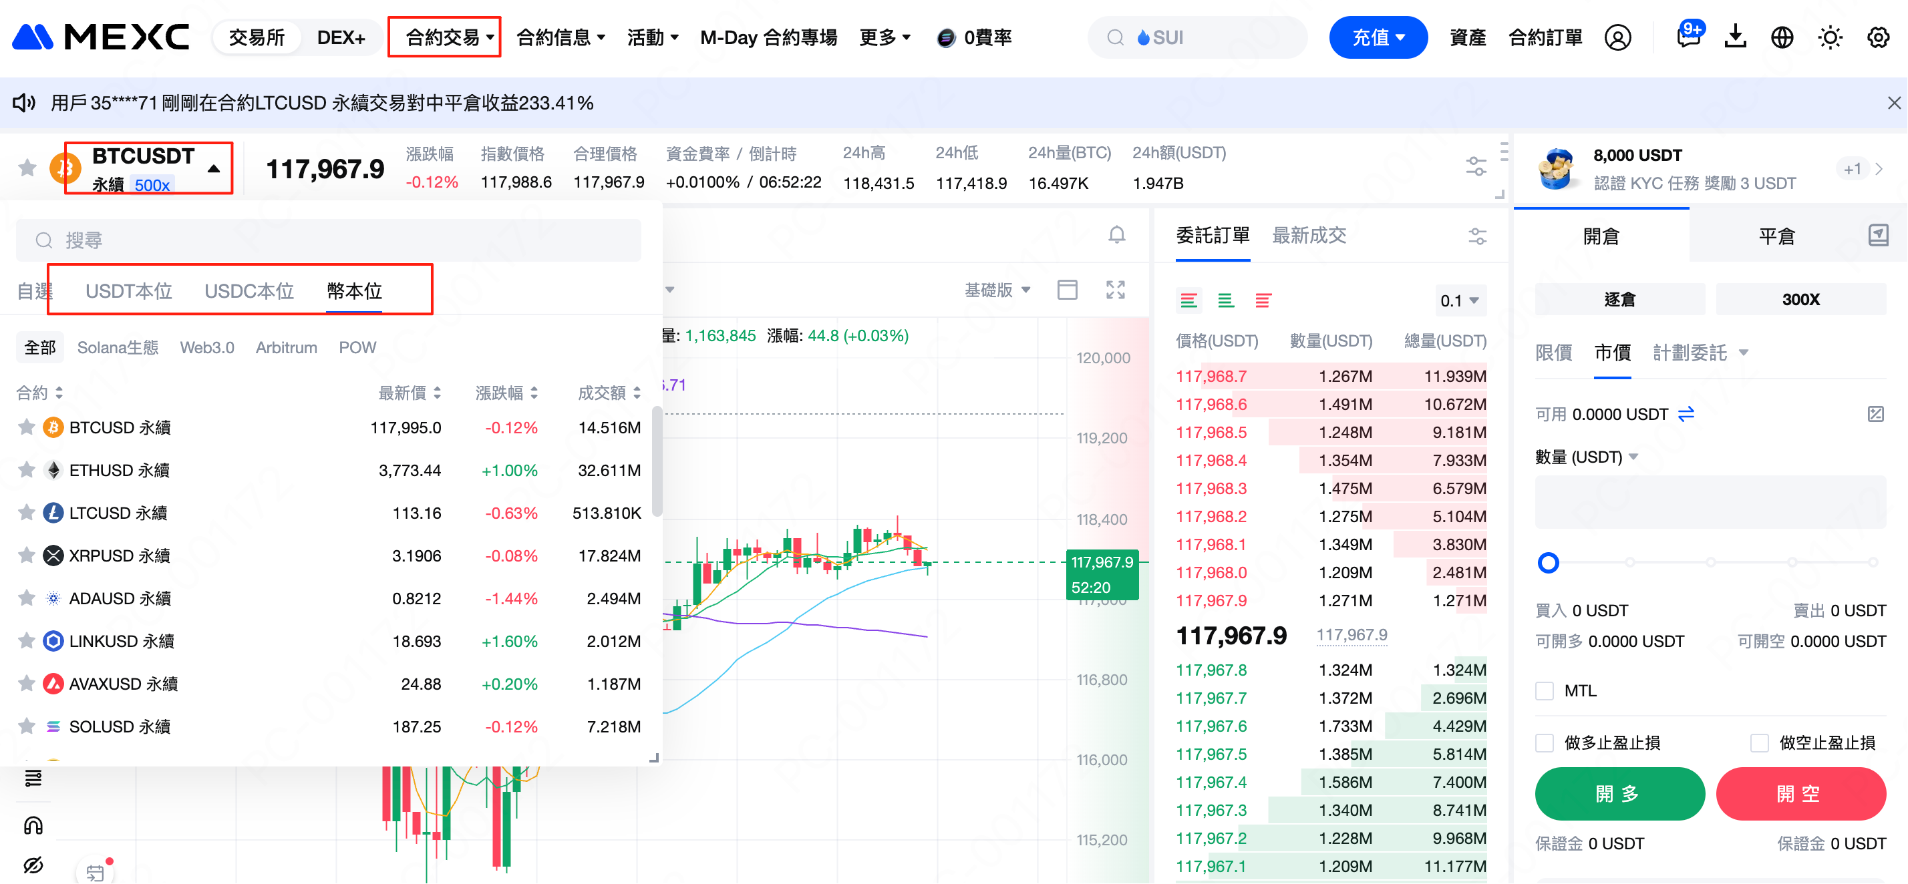Switch to the 交易所 tab
This screenshot has height=884, width=1908.
coord(257,37)
